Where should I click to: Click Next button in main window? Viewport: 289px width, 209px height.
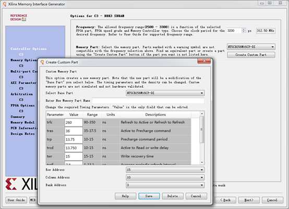[x=249, y=200]
